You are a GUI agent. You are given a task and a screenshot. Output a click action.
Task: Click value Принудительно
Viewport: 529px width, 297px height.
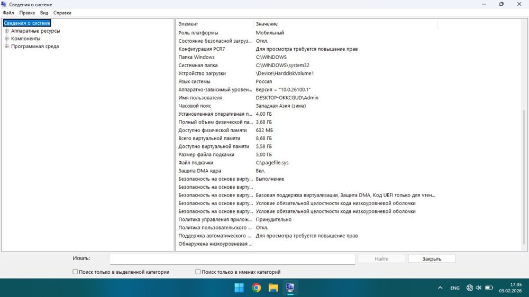click(x=273, y=219)
